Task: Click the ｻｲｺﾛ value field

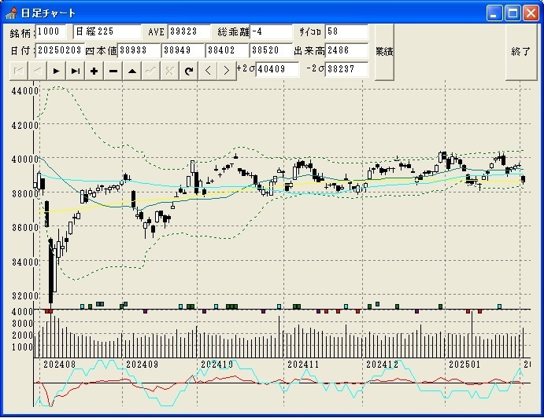Action: click(x=346, y=32)
